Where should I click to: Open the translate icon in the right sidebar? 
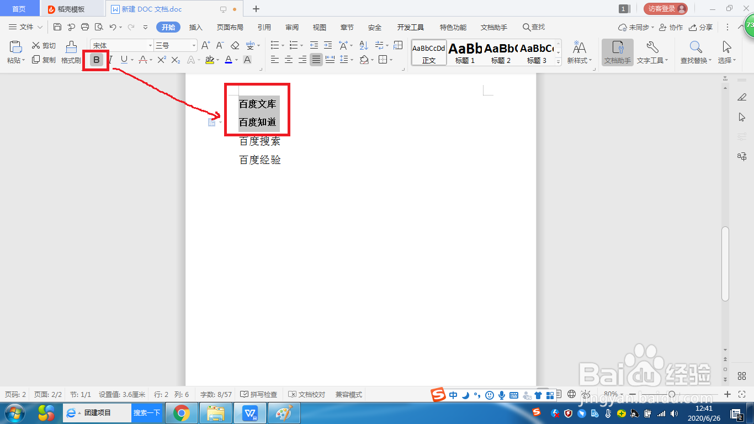(x=742, y=157)
